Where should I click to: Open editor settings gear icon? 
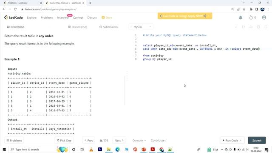(258, 27)
